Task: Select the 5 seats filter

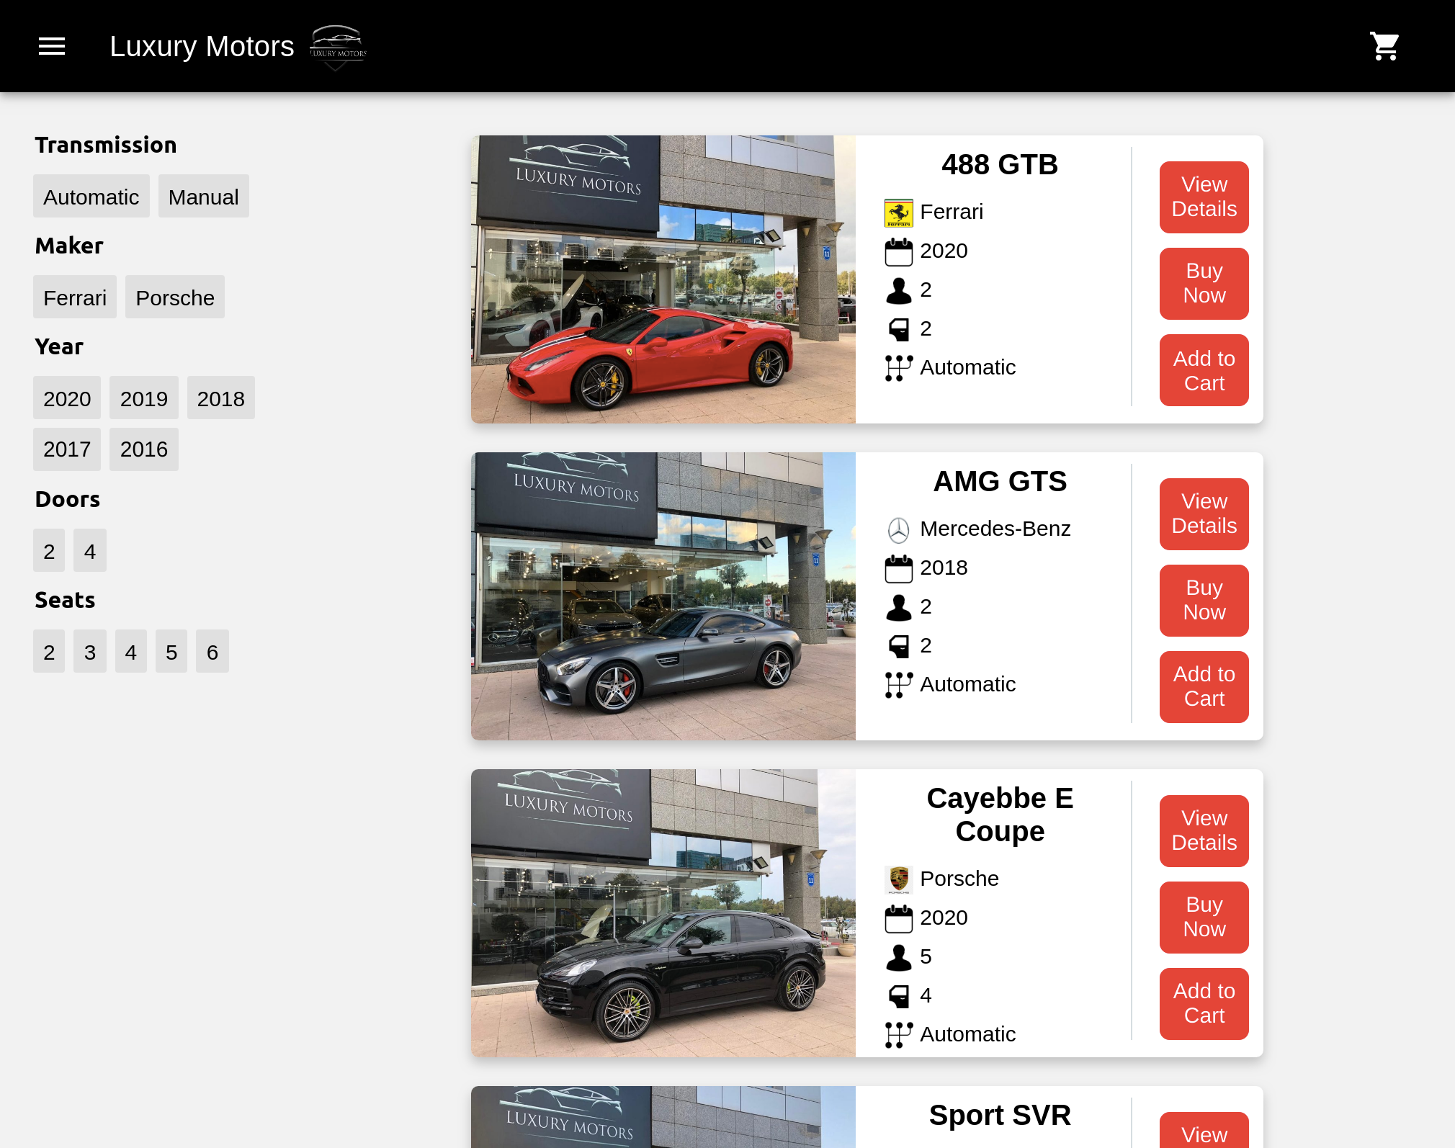Action: (171, 651)
